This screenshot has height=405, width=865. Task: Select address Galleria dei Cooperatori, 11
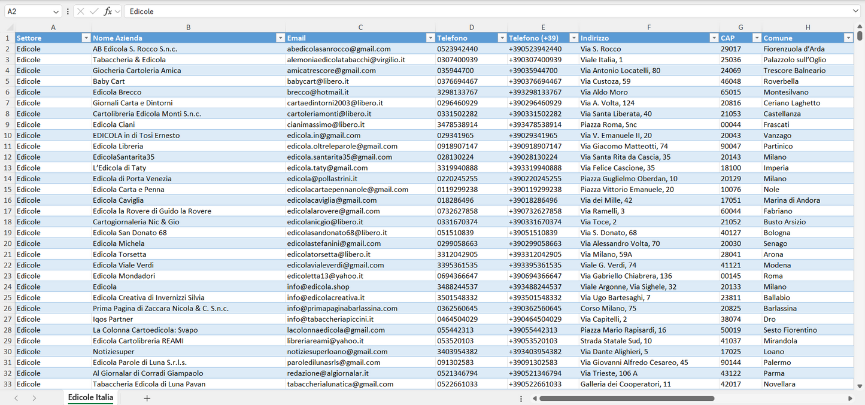[649, 384]
